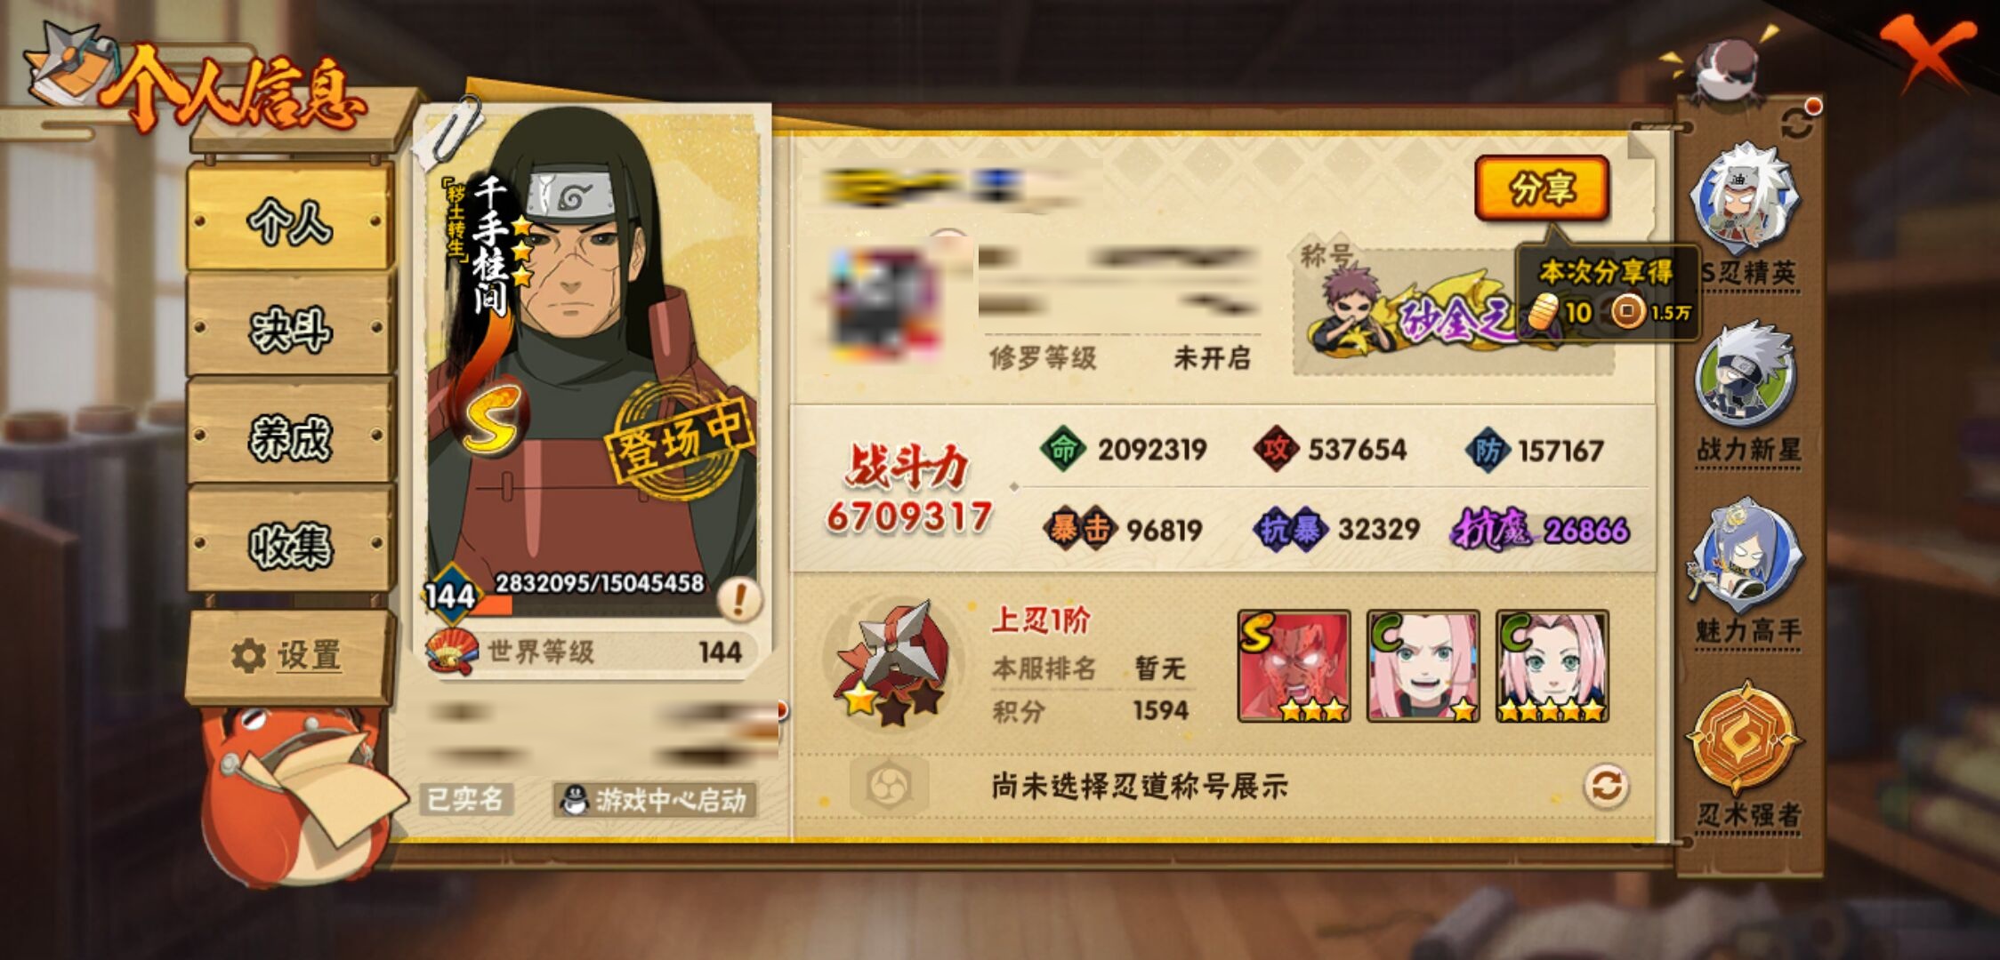
Task: Refresh the ninja-way title display
Action: pyautogui.click(x=1606, y=786)
